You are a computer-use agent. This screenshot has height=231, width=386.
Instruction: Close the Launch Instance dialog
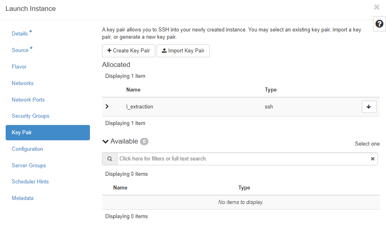(x=377, y=7)
